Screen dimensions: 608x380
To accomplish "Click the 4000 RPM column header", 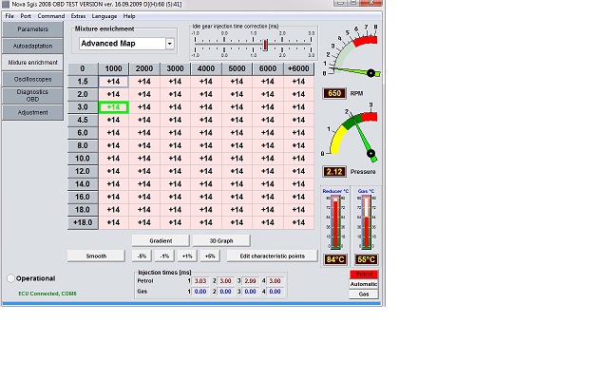I will [x=206, y=68].
